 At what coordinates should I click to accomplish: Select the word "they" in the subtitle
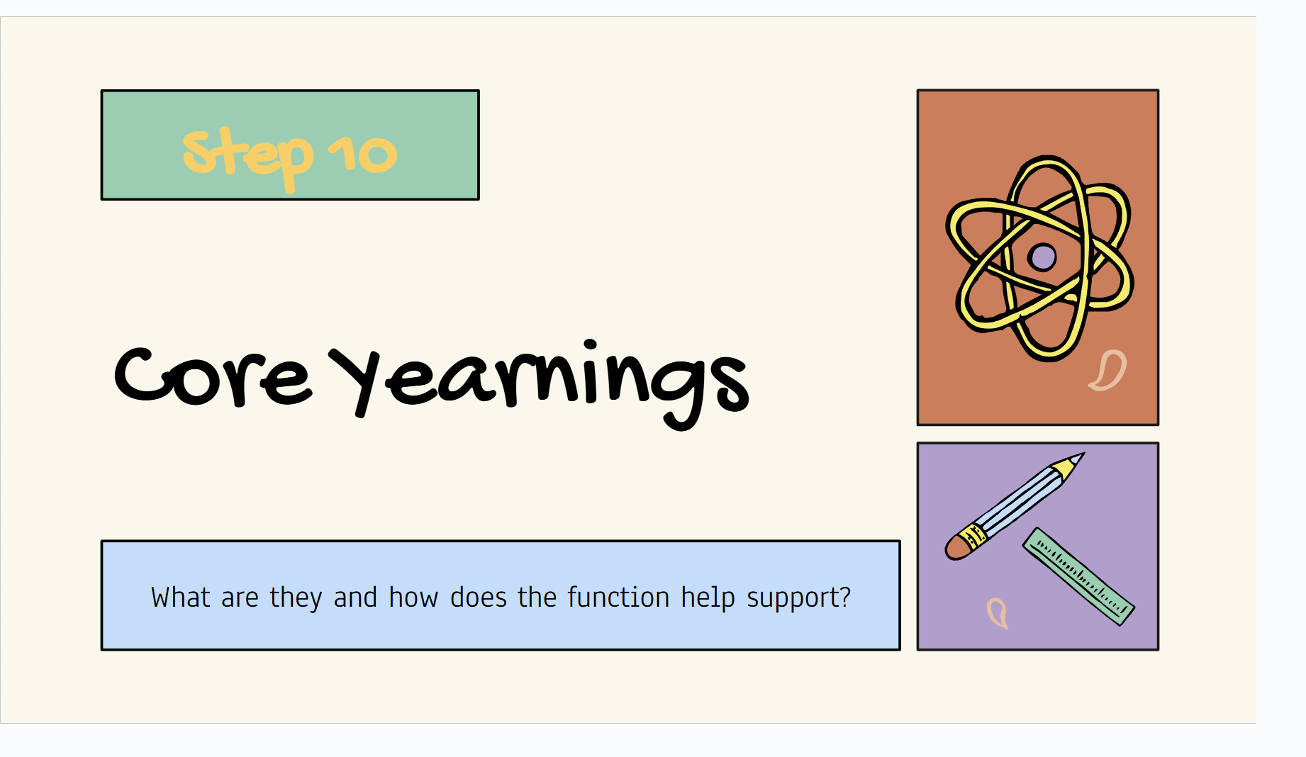tap(296, 599)
